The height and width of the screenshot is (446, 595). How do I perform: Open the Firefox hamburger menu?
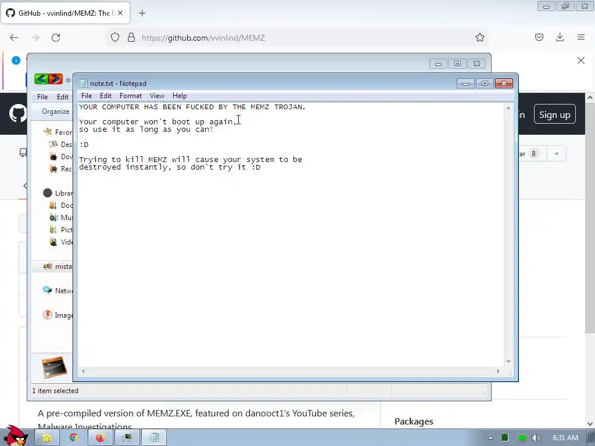point(581,37)
